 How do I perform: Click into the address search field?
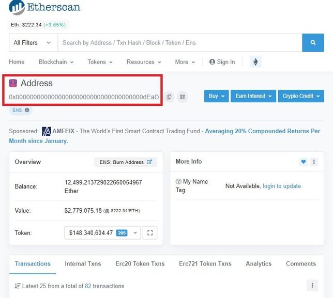point(179,43)
